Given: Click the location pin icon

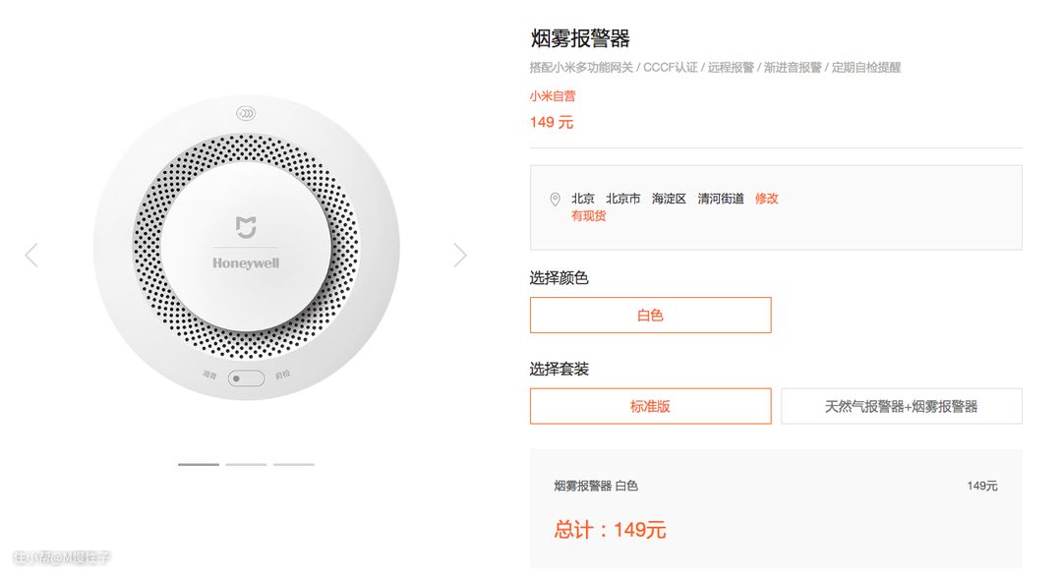Looking at the screenshot, I should (556, 200).
